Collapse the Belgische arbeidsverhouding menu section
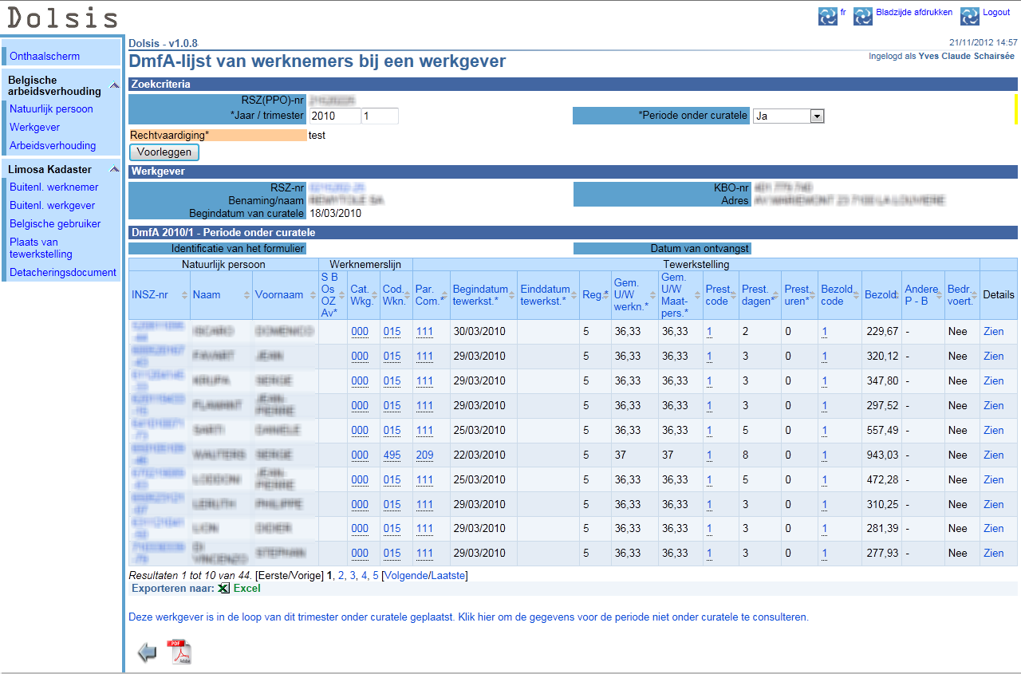This screenshot has height=674, width=1021. 114,85
